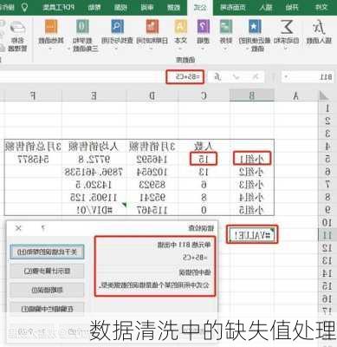Click the small fx icon beside formula bar
The image size is (337, 347).
point(217,76)
